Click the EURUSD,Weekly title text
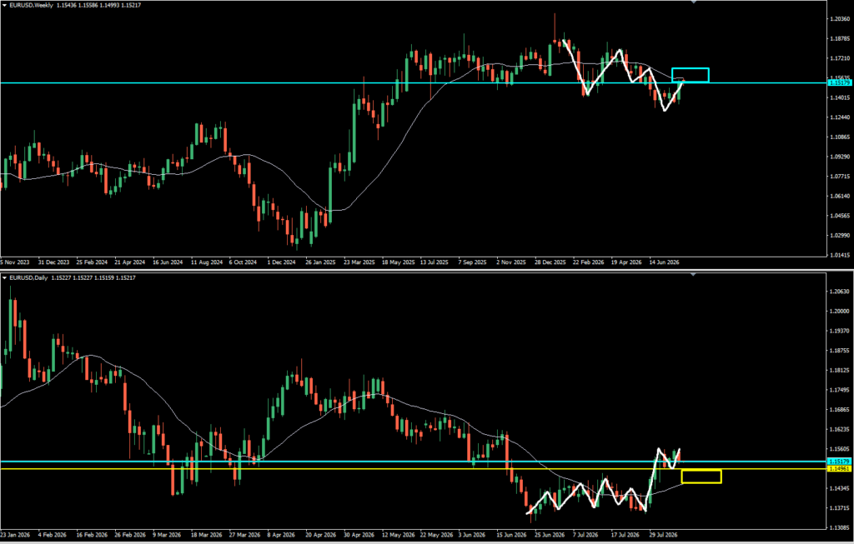This screenshot has height=544, width=854. point(31,6)
